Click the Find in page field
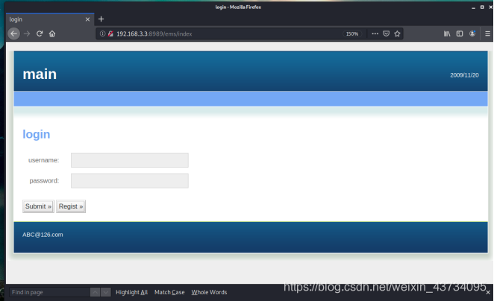The height and width of the screenshot is (301, 494). click(x=49, y=292)
